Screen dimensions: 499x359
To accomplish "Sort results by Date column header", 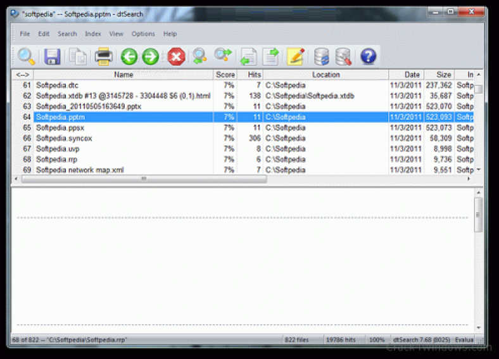I will click(407, 75).
